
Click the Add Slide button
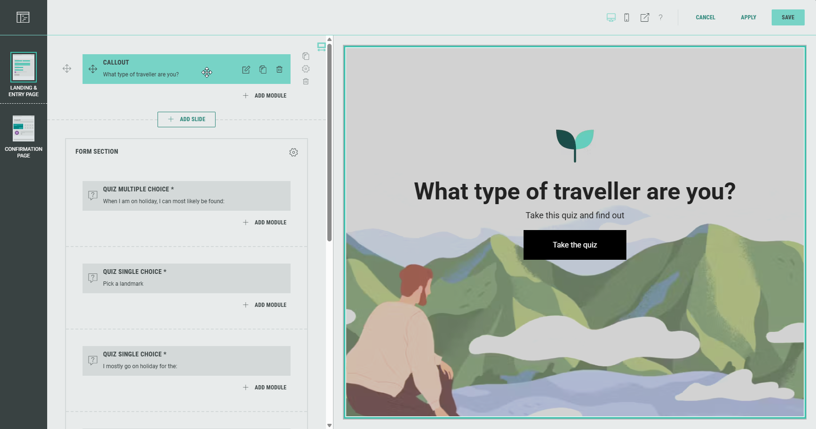pos(186,119)
